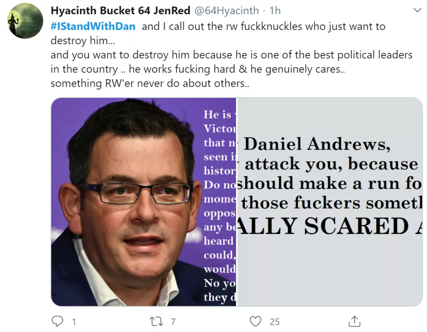The image size is (427, 332).
Task: Click the 'something RW'er never do' line
Action: tap(150, 83)
